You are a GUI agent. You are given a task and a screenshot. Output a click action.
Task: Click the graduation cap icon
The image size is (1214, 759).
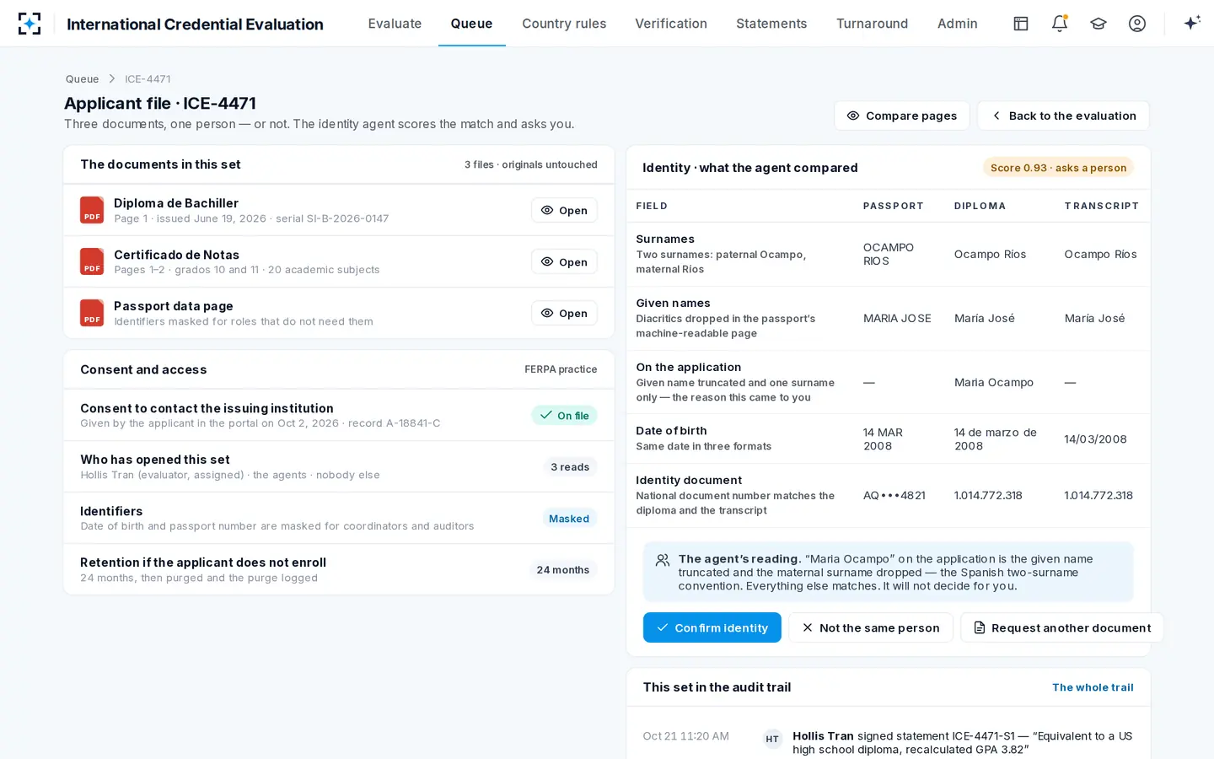point(1099,24)
